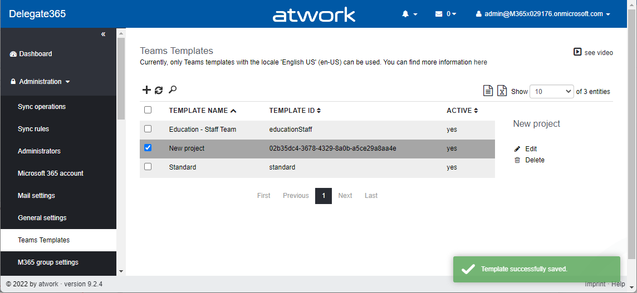
Task: Click the New project template name cell
Action: 187,148
